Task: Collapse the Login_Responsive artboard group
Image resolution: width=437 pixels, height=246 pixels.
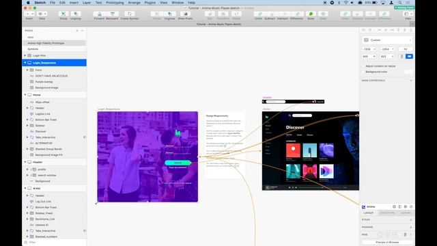Action: point(25,63)
